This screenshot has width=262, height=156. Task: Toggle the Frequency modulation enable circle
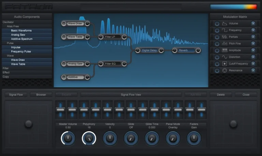(217, 30)
